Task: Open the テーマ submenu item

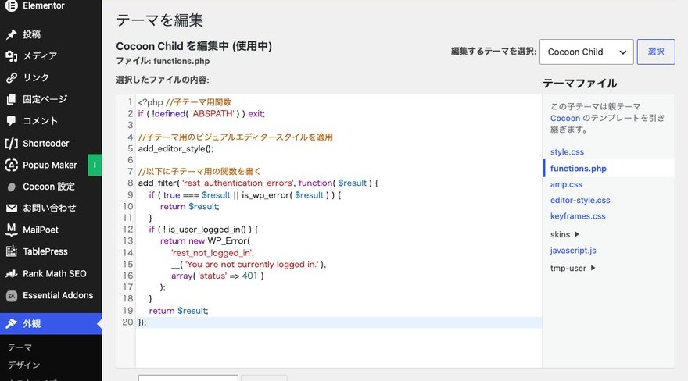Action: (x=20, y=347)
